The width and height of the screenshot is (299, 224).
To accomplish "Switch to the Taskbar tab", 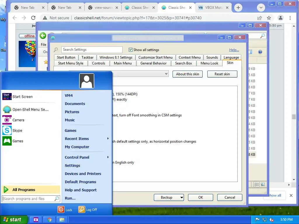I will (x=88, y=57).
